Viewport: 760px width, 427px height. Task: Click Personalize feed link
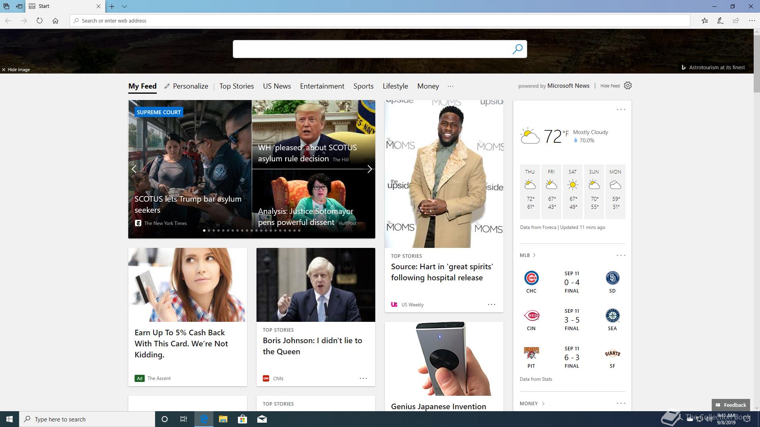click(x=186, y=86)
